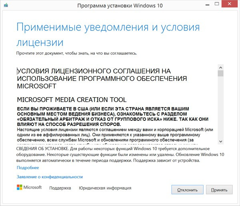Click the УСЛОВИЯ ЛИЦЕНЗИОННОГО СОГЛАШЕНИЯ heading
Viewport: 240px width, 206px height.
[102, 78]
